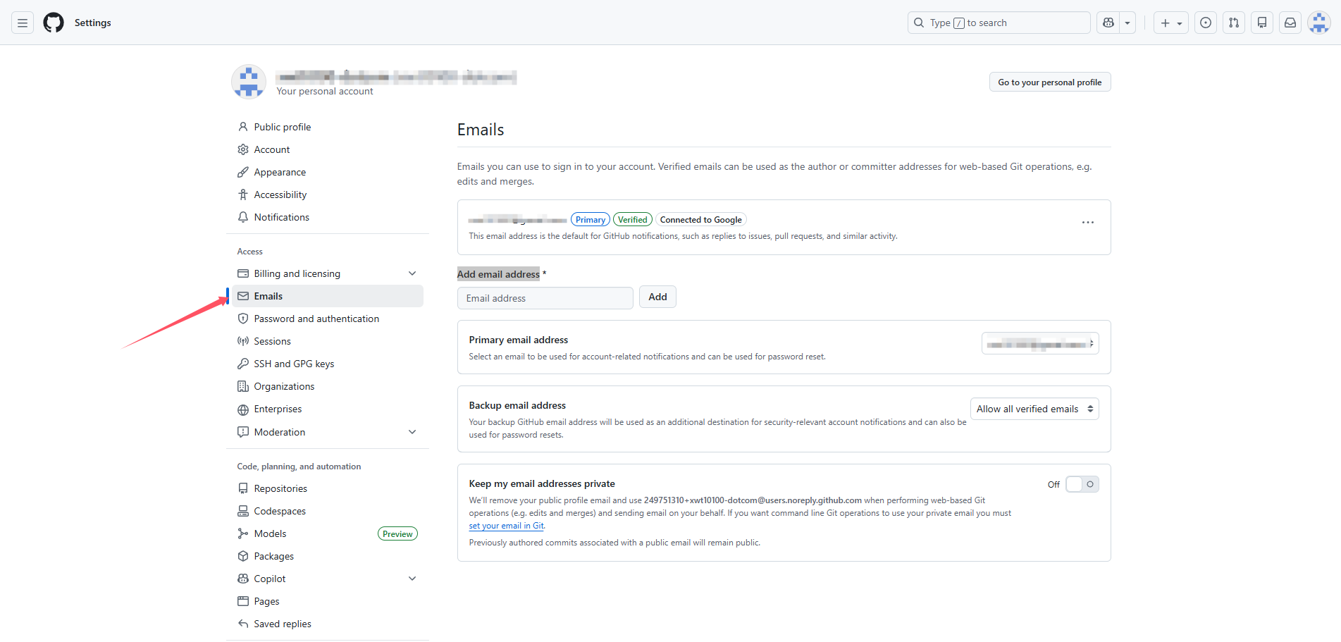Open the hamburger navigation menu
This screenshot has width=1341, height=642.
click(23, 23)
